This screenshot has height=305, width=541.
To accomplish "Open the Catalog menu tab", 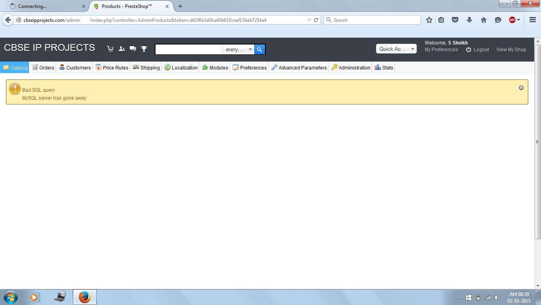I will pos(15,68).
